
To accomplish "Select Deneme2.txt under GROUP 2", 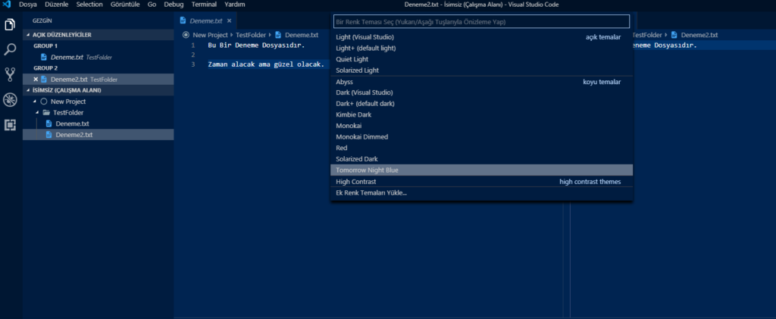I will 99,79.
